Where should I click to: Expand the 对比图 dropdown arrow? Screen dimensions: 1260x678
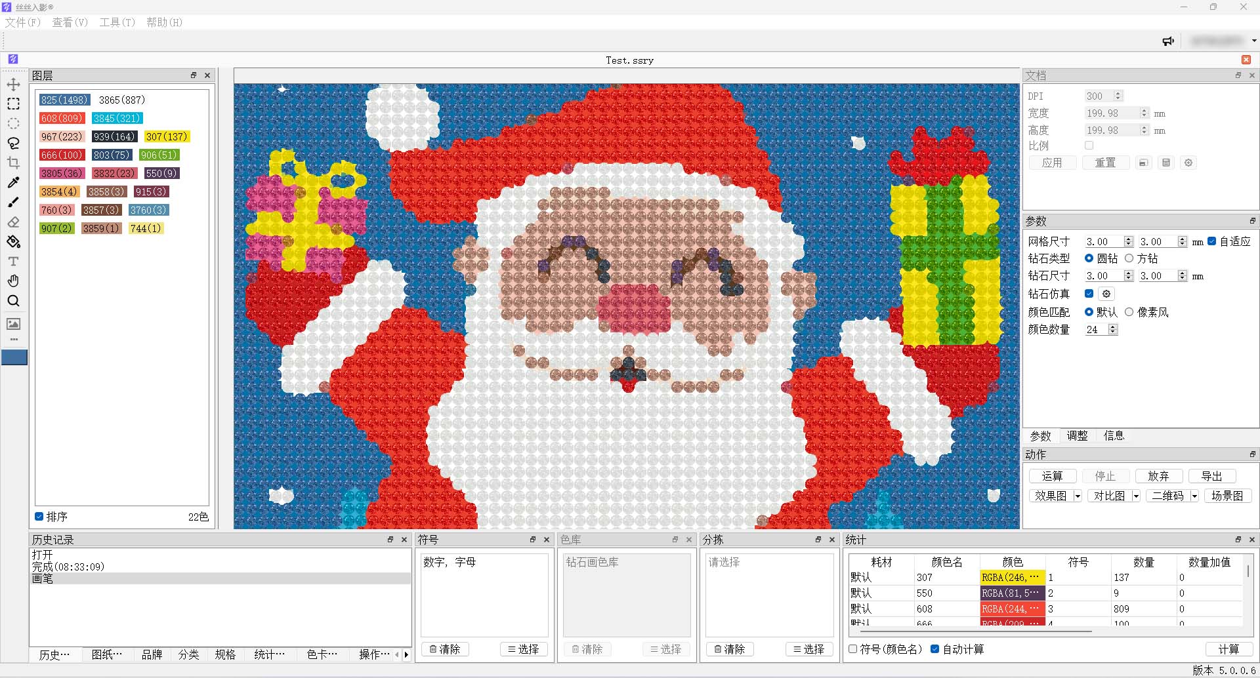pyautogui.click(x=1136, y=496)
